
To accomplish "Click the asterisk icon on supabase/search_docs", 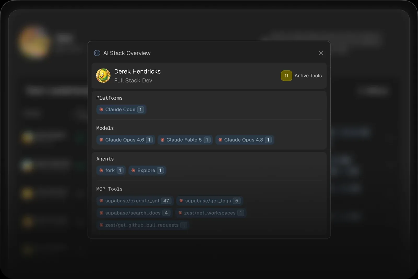I will click(101, 213).
